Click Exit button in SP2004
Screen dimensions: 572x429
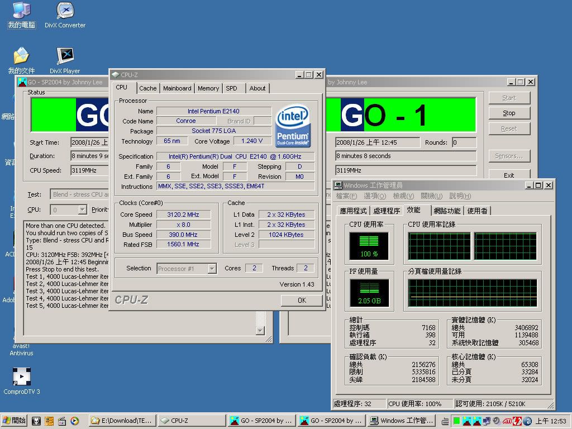point(509,174)
